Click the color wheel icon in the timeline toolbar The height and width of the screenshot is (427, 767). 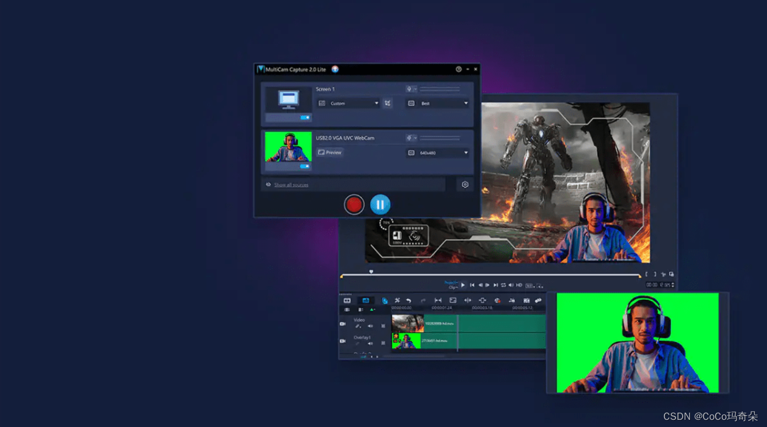[x=497, y=301]
